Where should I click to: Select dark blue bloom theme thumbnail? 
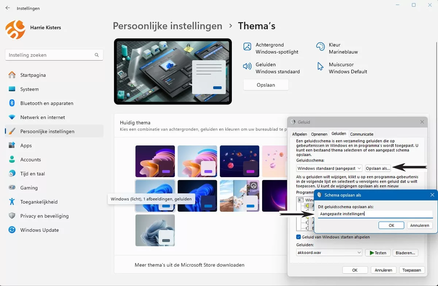[197, 196]
